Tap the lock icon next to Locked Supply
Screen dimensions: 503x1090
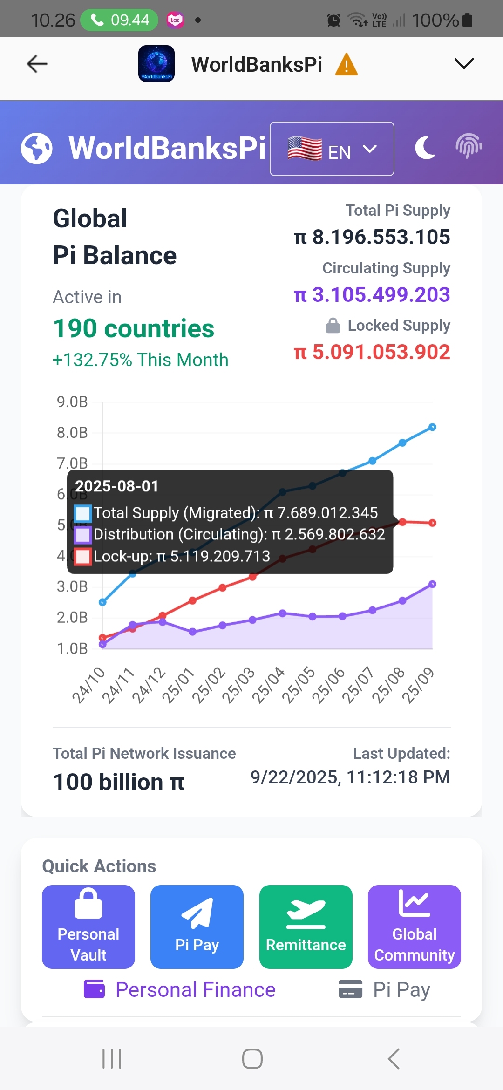point(333,326)
